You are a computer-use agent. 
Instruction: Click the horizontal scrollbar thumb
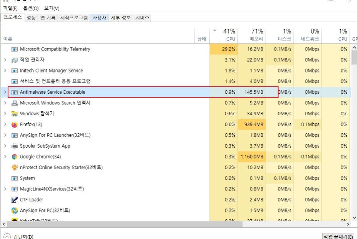click(125, 224)
